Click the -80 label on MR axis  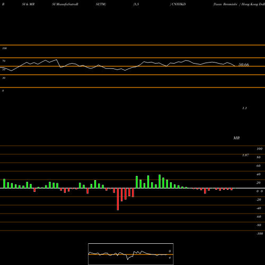[259, 225]
